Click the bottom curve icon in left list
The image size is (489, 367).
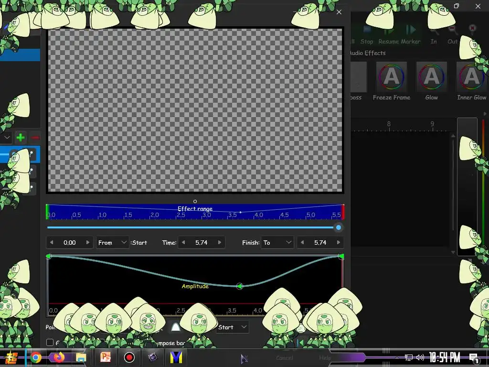point(32,188)
